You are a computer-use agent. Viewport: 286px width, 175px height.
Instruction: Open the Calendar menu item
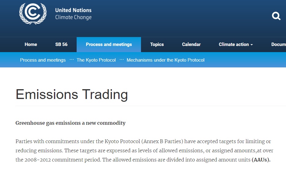[x=191, y=44]
